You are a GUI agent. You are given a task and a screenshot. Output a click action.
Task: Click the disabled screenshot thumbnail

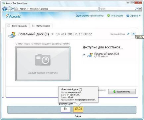pyautogui.click(x=43, y=63)
